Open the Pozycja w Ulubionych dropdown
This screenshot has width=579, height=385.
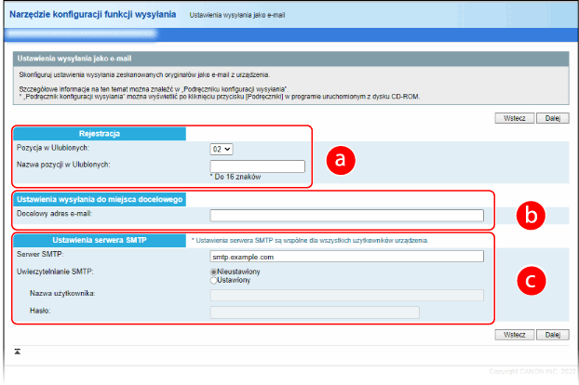click(222, 148)
